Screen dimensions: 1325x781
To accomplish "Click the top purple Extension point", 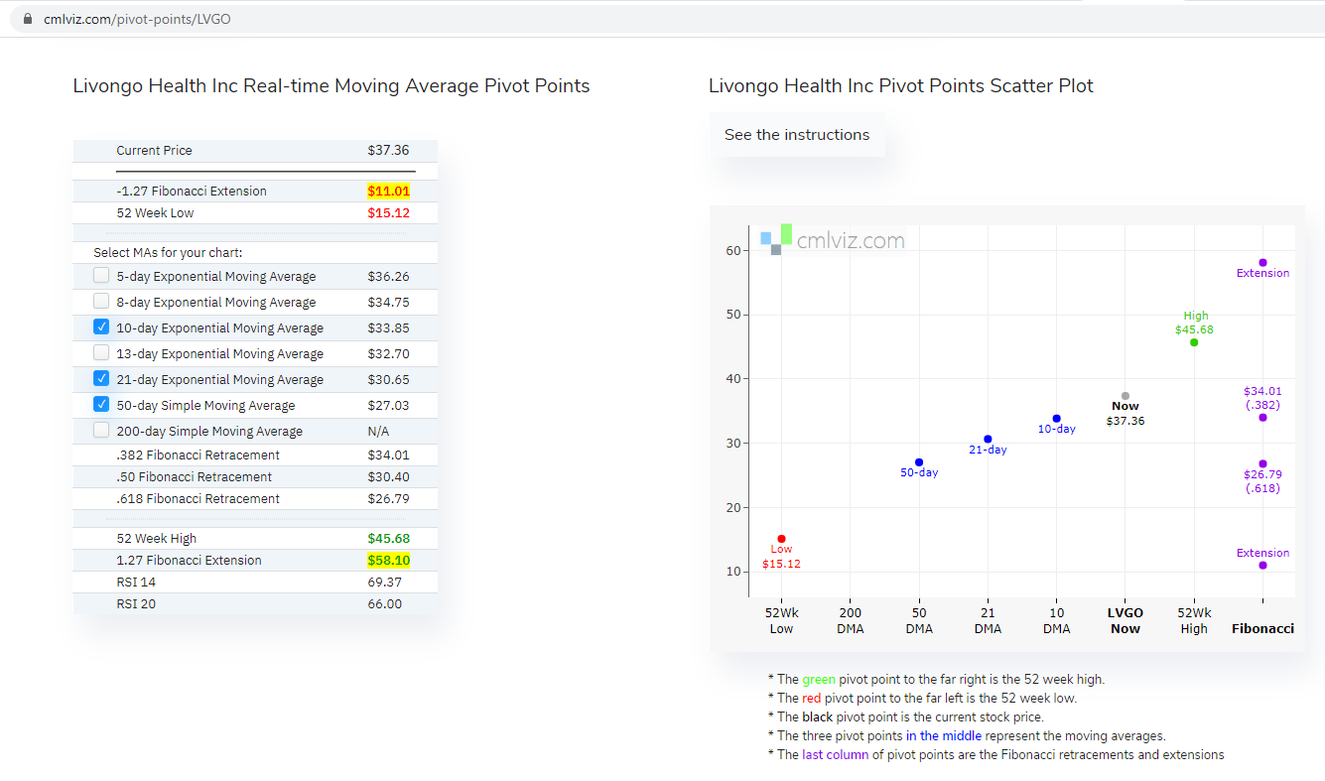I will coord(1262,263).
